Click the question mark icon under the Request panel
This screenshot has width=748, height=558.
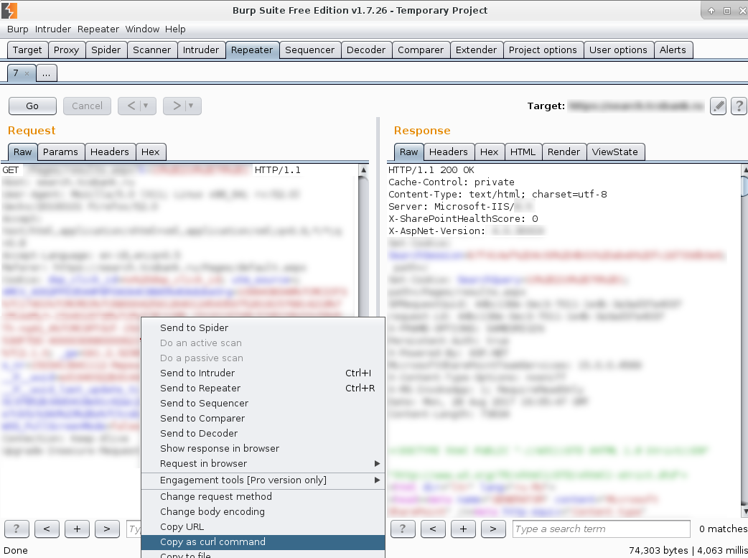(x=17, y=529)
